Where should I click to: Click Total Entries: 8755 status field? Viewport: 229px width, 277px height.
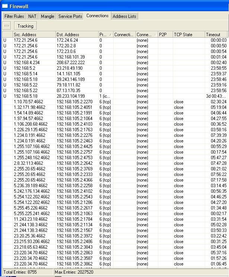pyautogui.click(x=28, y=272)
